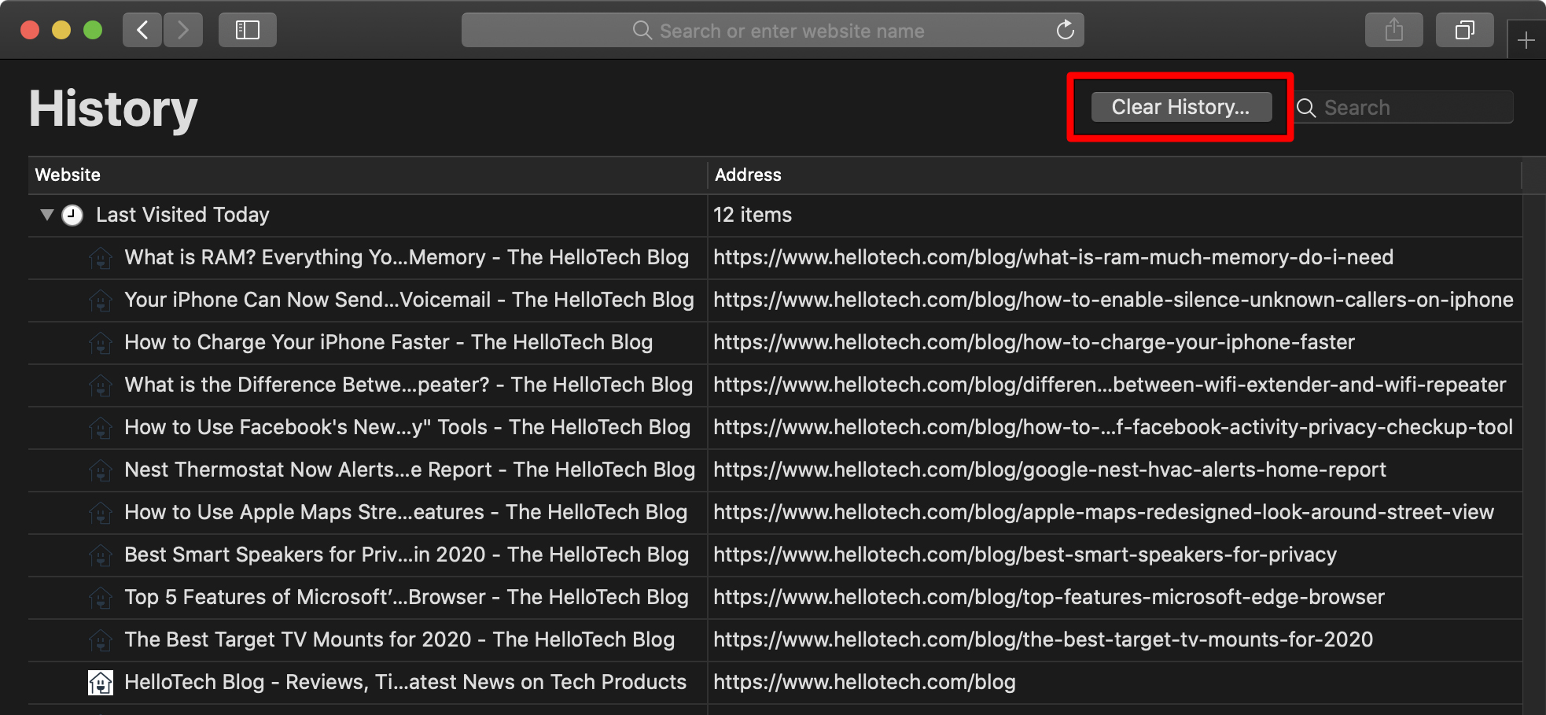The image size is (1546, 715).
Task: Select the What is RAM history entry
Action: [406, 258]
